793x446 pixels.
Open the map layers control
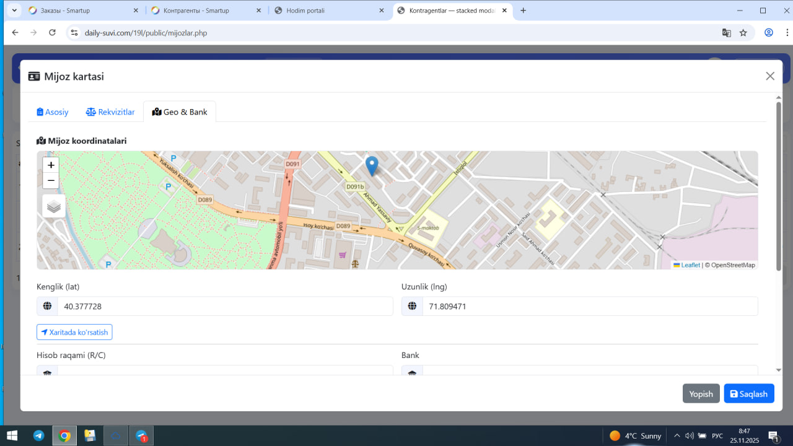tap(54, 206)
